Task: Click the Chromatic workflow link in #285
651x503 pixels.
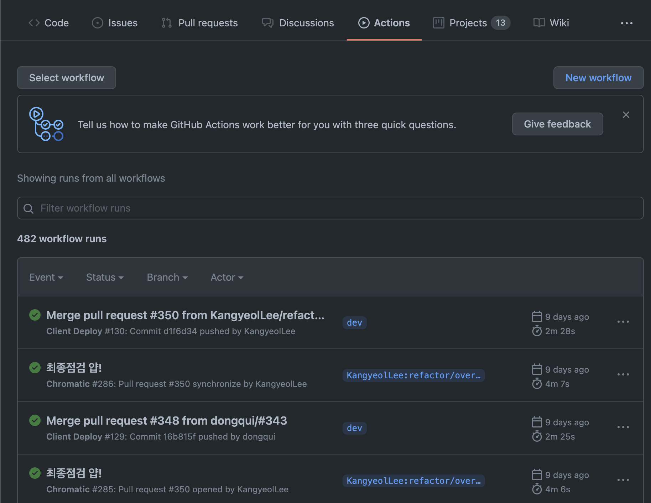Action: click(x=68, y=489)
